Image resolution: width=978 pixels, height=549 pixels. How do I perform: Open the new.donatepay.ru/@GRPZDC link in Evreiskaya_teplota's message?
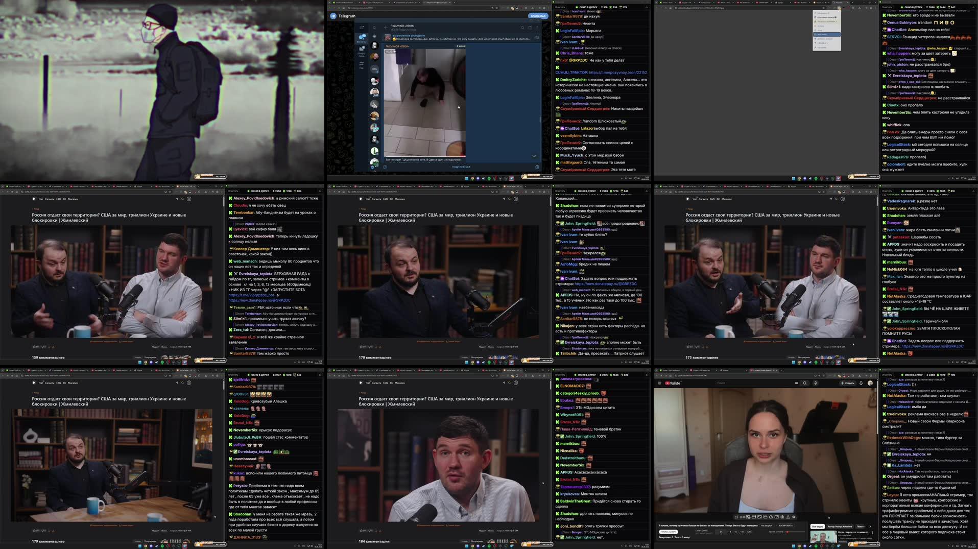[259, 300]
